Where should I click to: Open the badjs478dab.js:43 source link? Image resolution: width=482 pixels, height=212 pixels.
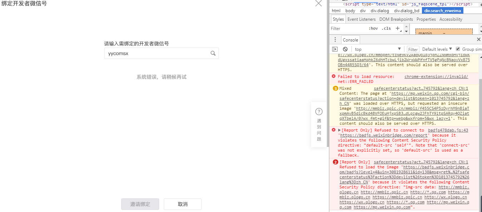(x=448, y=130)
